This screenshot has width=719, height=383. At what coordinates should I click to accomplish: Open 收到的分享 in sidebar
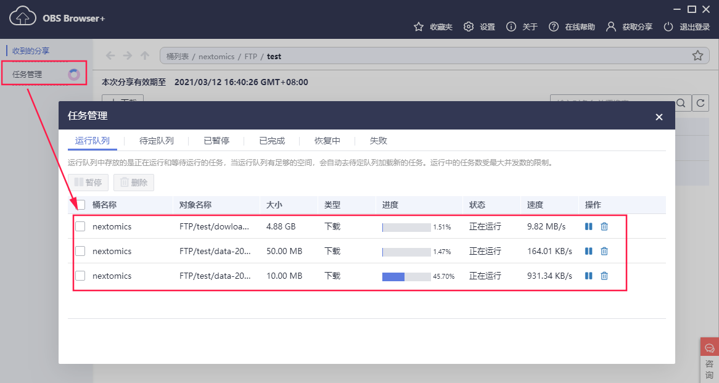point(31,51)
